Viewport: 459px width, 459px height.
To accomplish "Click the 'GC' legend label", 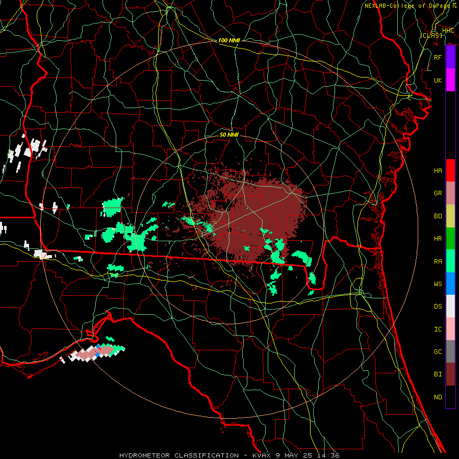I will pyautogui.click(x=438, y=352).
